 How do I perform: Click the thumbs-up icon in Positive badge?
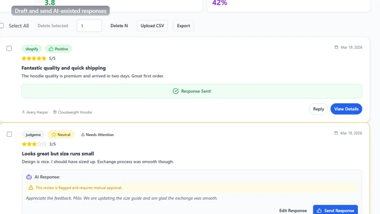pos(51,49)
